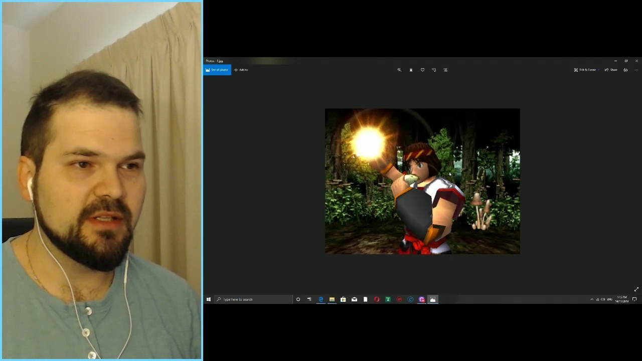
Task: Open the Windows Start menu
Action: point(209,299)
